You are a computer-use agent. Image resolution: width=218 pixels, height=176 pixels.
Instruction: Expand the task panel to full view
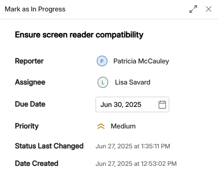pos(193,9)
